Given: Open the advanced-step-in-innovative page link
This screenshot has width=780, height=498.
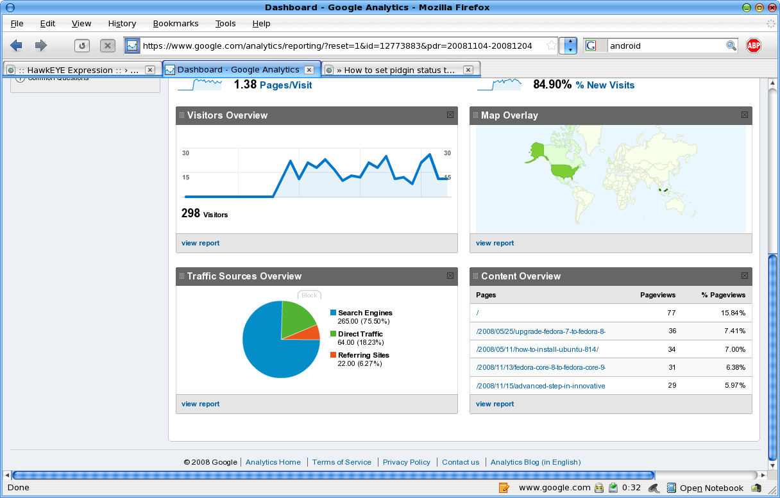Looking at the screenshot, I should [541, 386].
